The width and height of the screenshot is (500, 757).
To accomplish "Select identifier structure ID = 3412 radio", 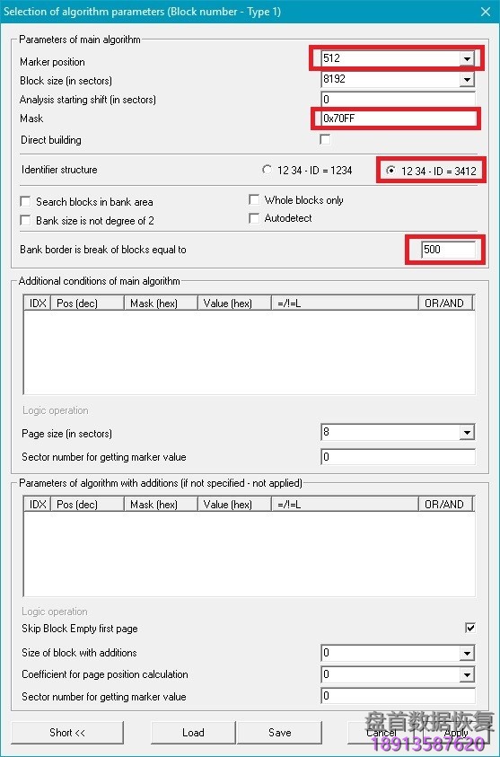I will 390,171.
